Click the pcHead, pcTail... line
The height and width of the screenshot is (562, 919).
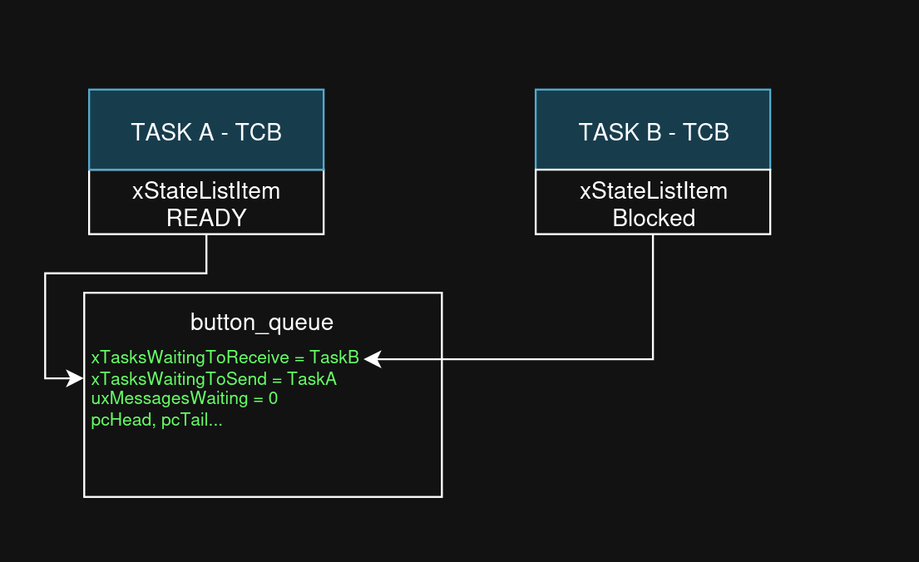click(156, 420)
